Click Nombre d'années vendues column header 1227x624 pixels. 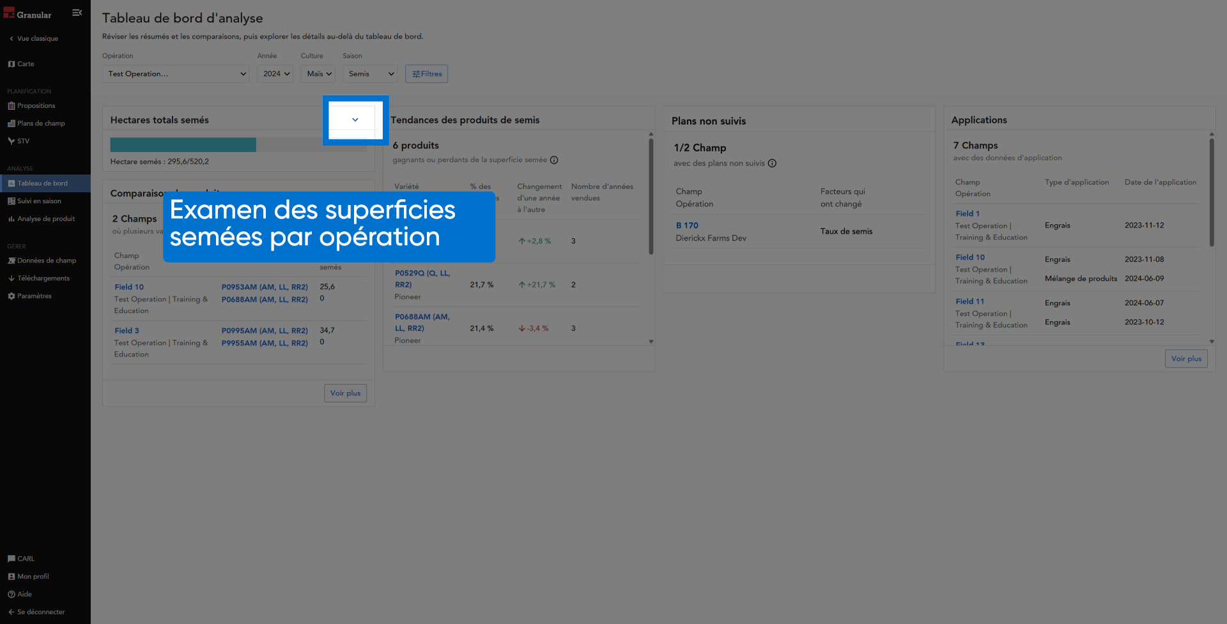coord(602,193)
